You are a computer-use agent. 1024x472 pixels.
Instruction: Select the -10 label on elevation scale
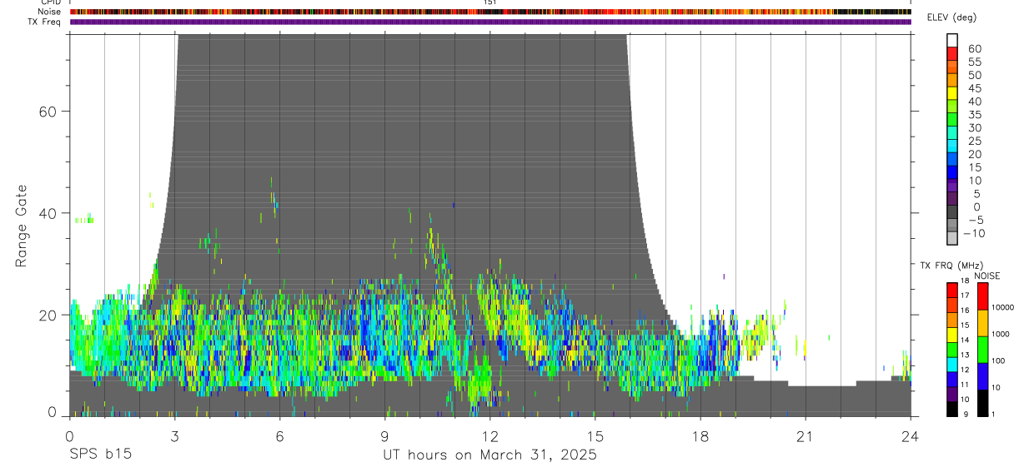[974, 233]
